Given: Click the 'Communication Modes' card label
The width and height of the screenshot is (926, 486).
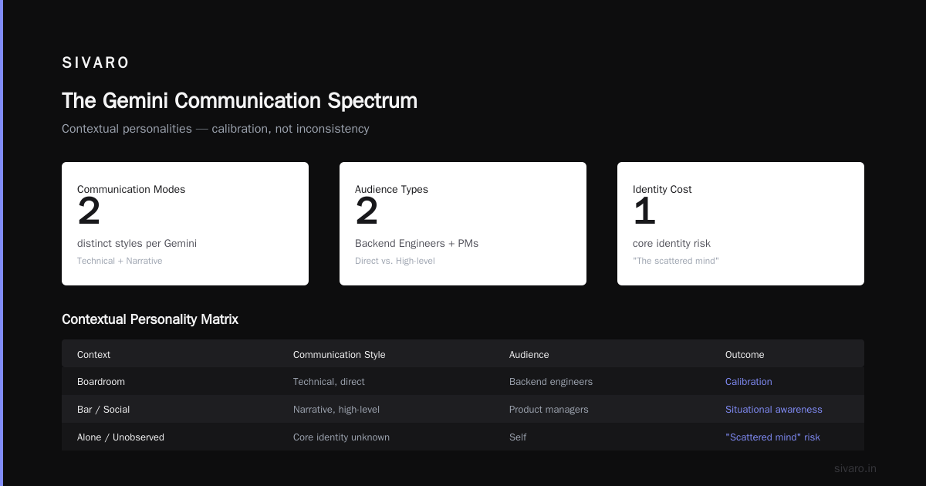Looking at the screenshot, I should (131, 189).
